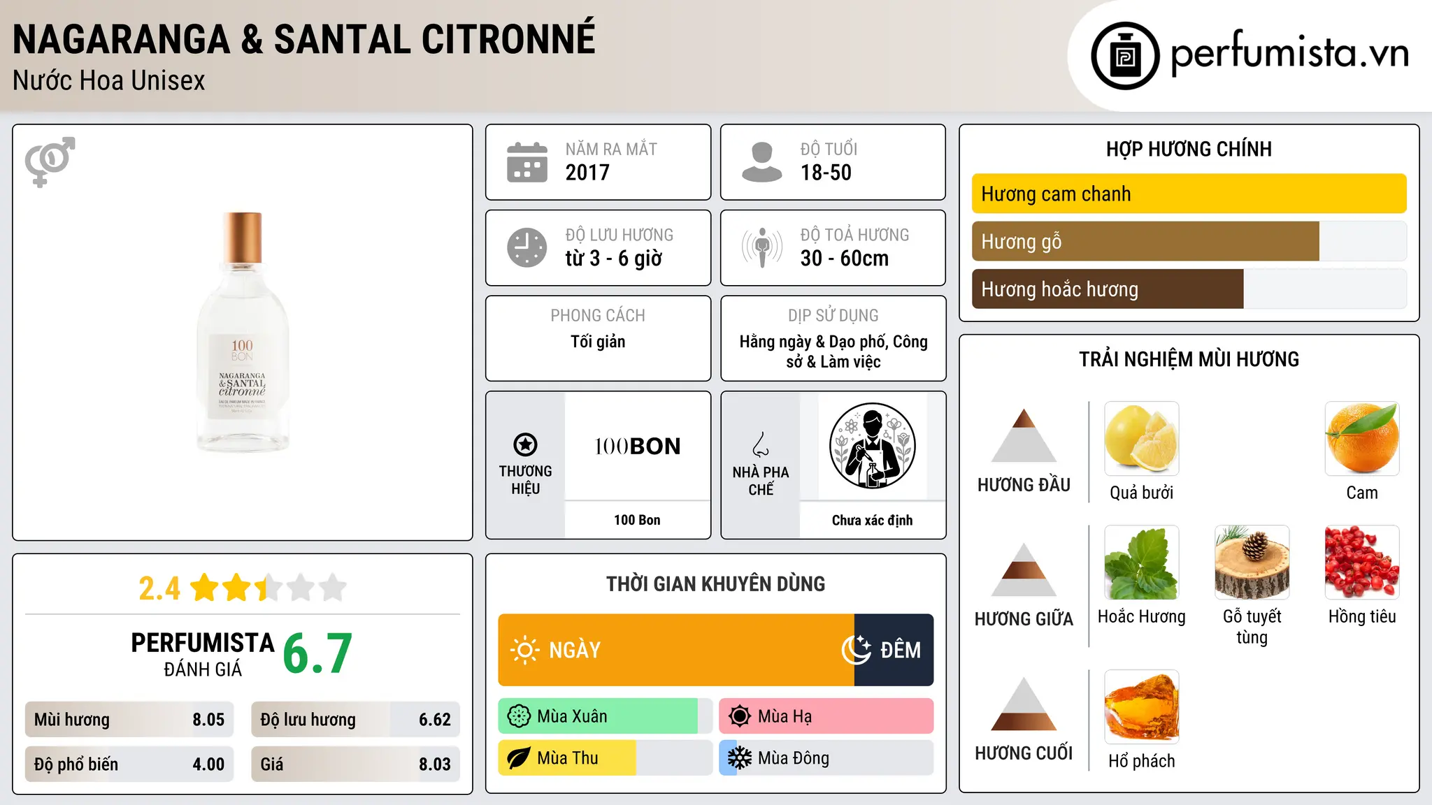This screenshot has width=1432, height=805.
Task: Click the 2.4 star rating number
Action: (x=159, y=588)
